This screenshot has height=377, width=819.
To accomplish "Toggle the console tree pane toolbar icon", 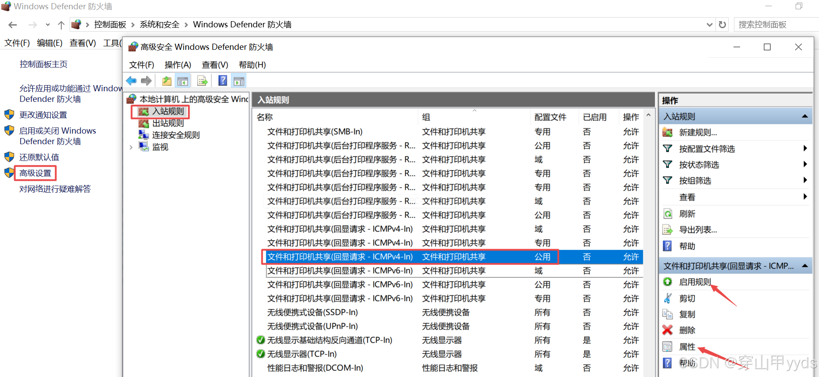I will 182,81.
